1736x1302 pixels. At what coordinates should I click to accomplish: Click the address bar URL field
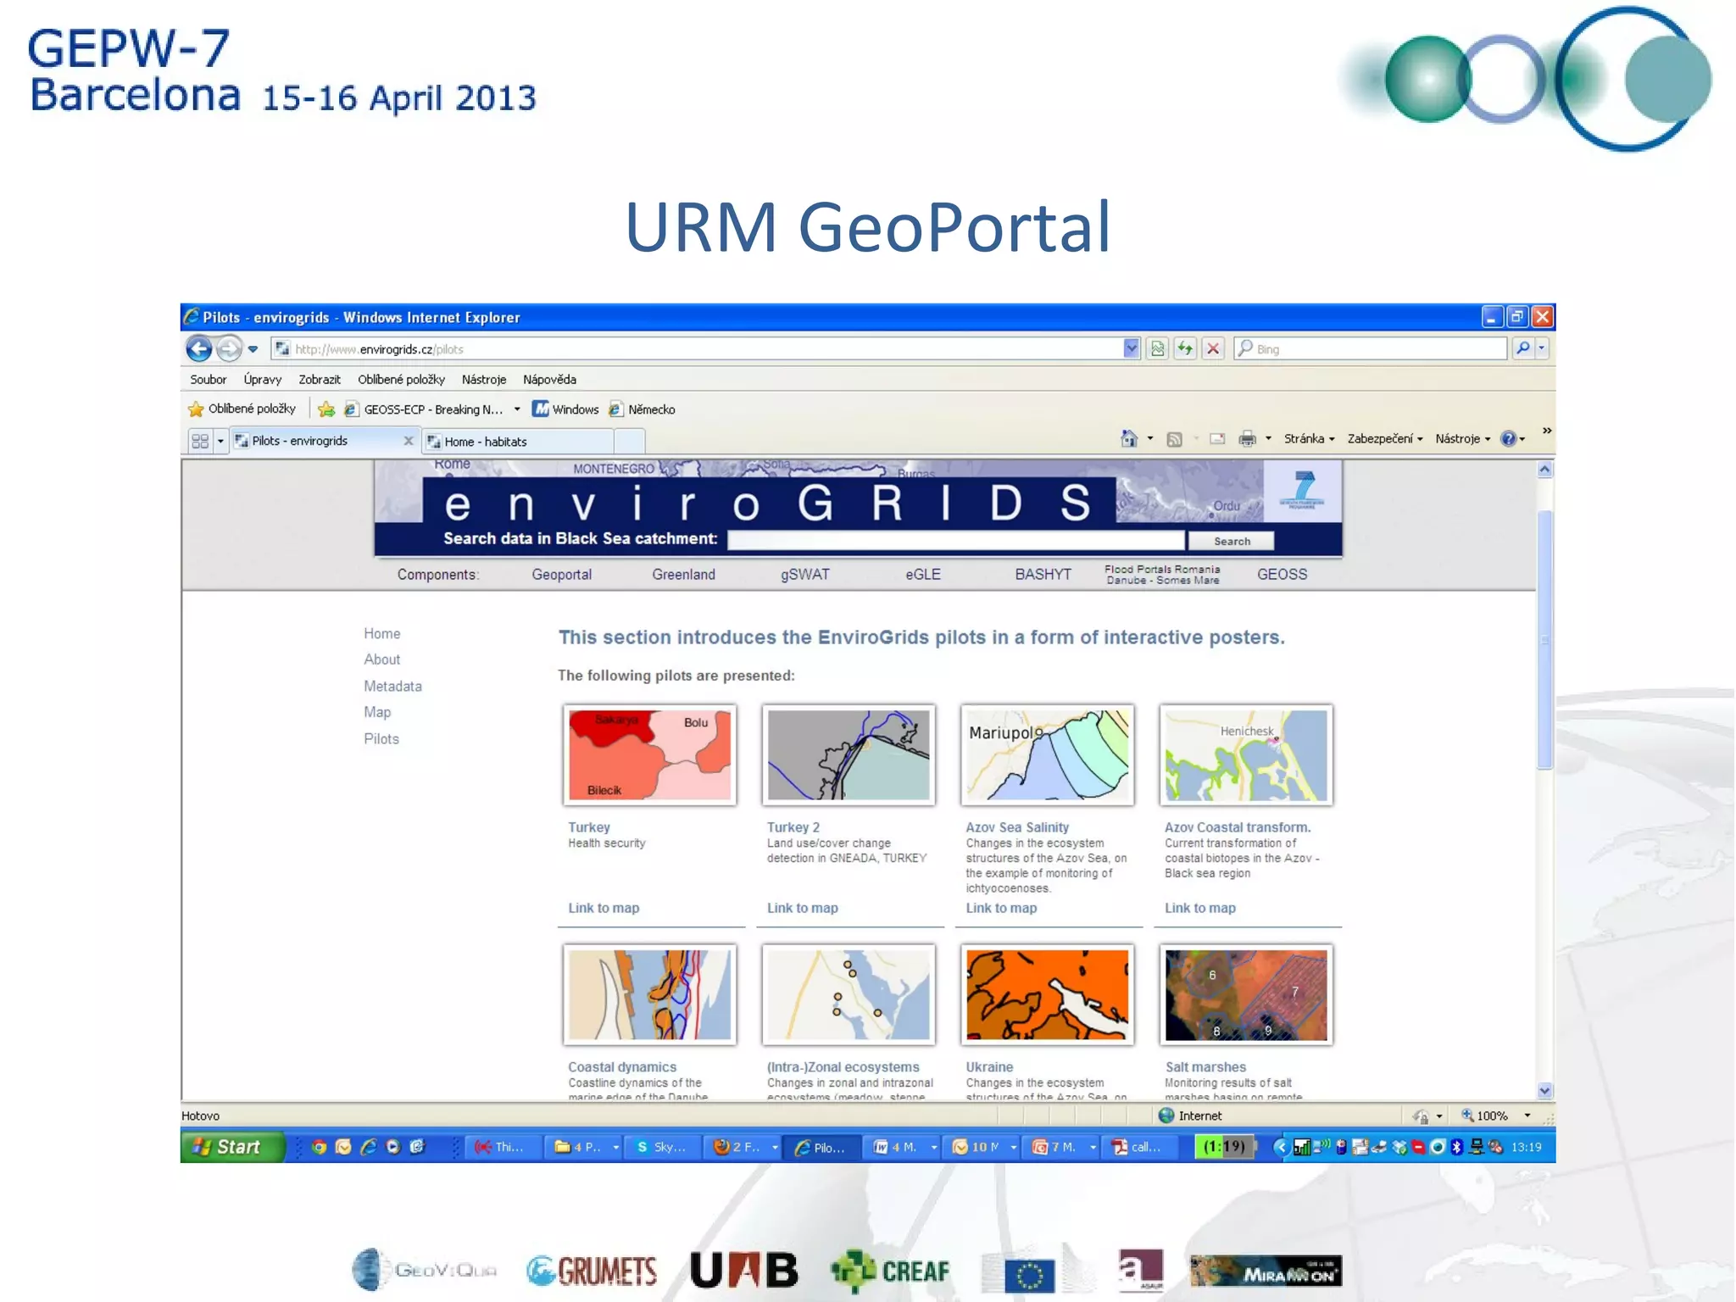coord(698,348)
